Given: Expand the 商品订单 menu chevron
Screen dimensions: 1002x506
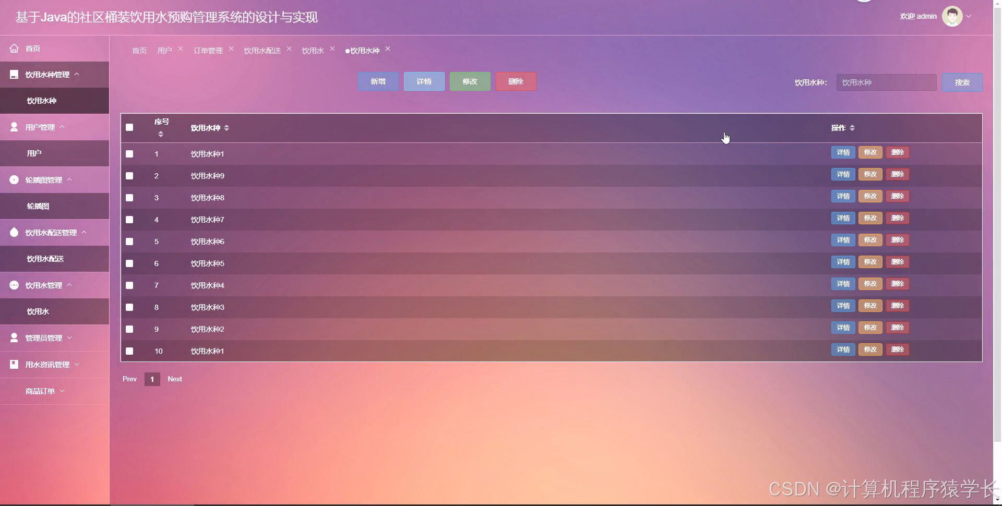Looking at the screenshot, I should click(62, 391).
